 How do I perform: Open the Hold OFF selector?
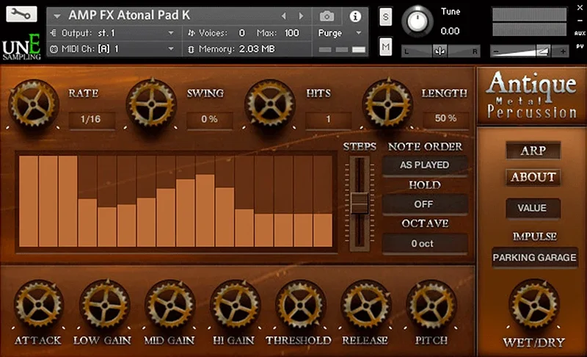click(x=425, y=204)
